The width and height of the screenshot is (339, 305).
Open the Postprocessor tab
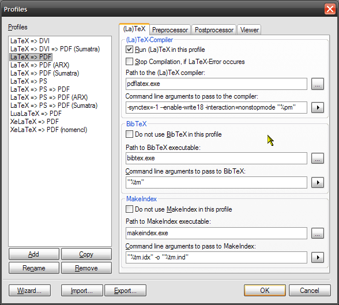214,30
